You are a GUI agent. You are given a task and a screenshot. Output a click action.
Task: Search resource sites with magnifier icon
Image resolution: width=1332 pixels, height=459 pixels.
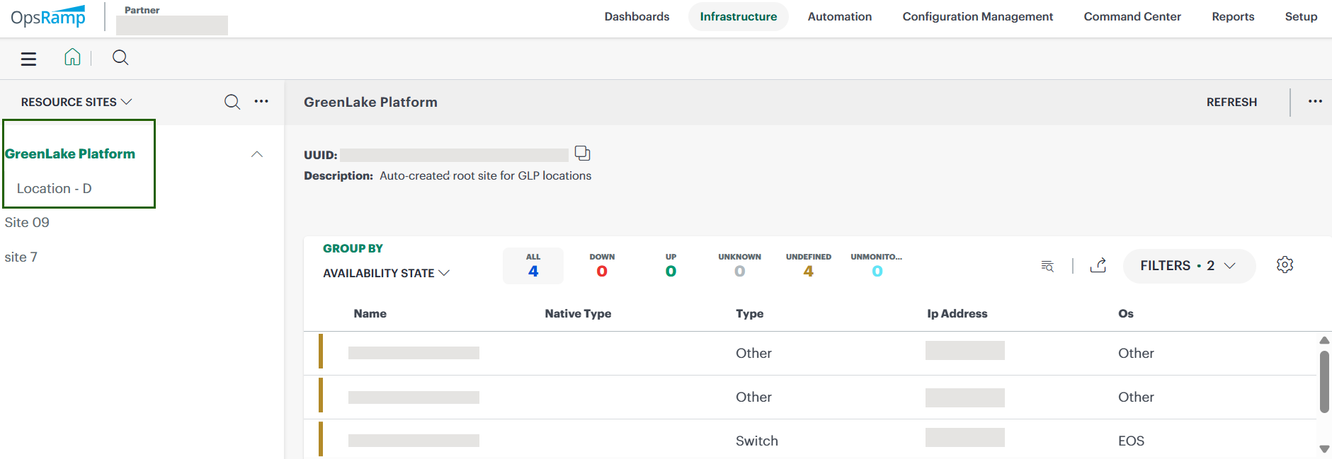[x=232, y=102]
